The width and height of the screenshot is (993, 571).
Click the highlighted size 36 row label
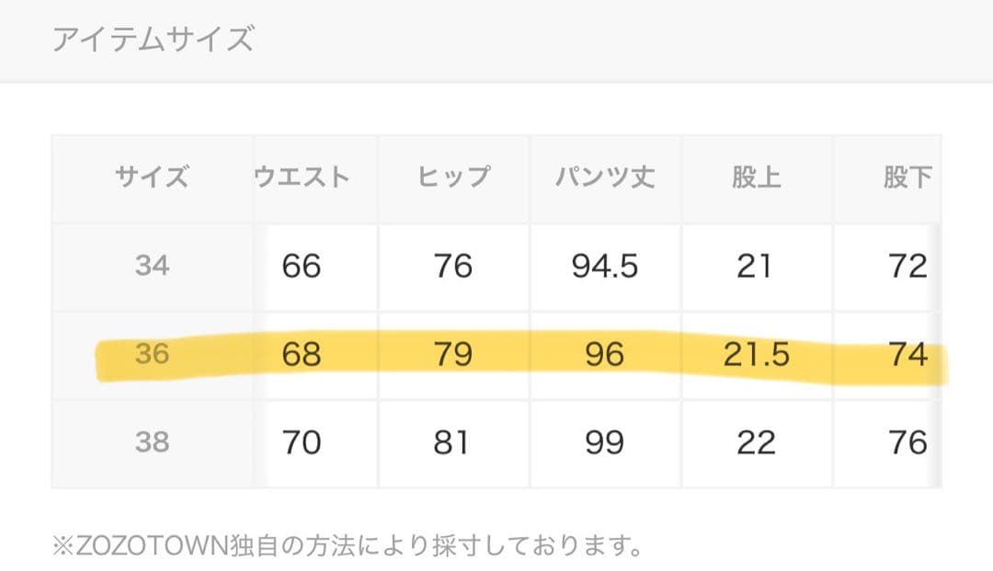pyautogui.click(x=152, y=354)
